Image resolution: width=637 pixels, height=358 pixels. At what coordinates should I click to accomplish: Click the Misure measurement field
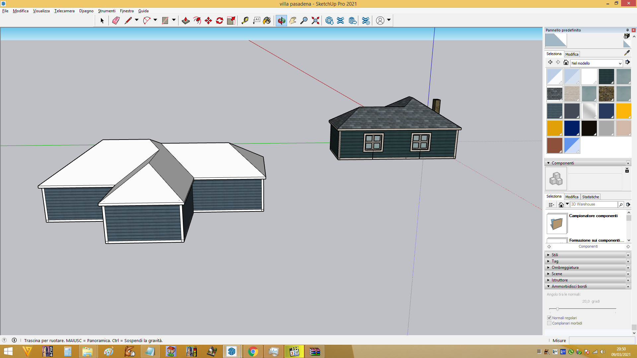[602, 340]
